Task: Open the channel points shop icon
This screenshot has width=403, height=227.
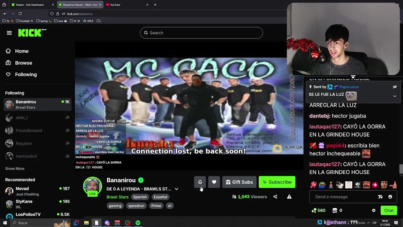Action: [x=335, y=210]
